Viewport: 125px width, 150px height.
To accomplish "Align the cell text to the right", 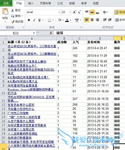I will (x=97, y=20).
